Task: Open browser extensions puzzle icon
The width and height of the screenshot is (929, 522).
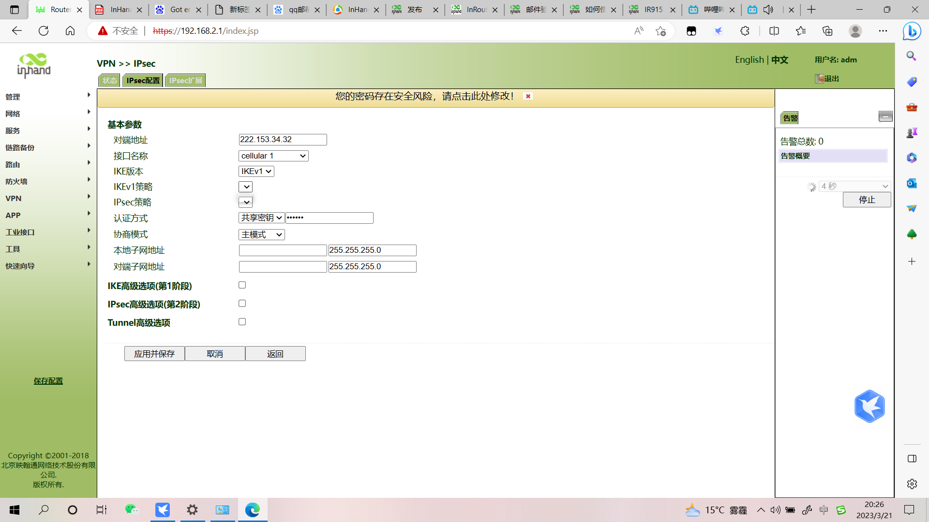Action: (745, 31)
